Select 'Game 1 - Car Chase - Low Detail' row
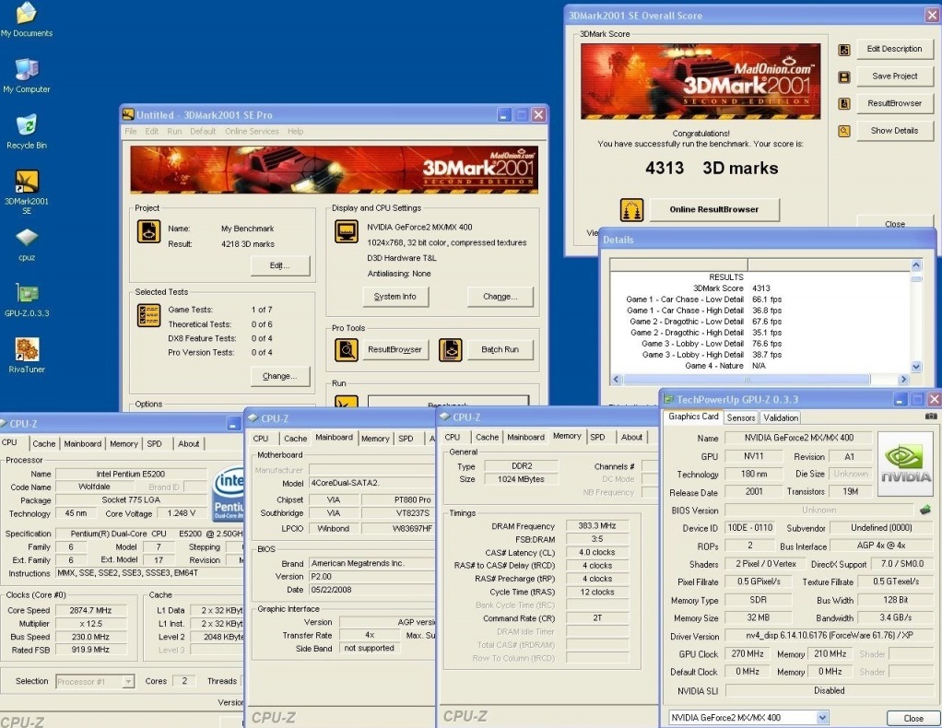This screenshot has height=728, width=942. [x=703, y=299]
